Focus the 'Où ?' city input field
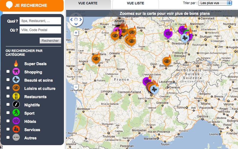 tap(40, 30)
